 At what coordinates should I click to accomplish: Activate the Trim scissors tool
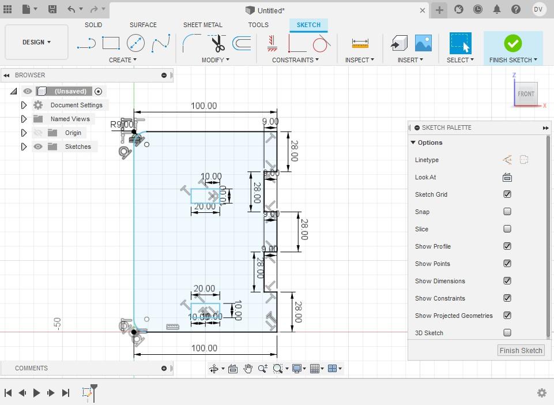(x=217, y=43)
